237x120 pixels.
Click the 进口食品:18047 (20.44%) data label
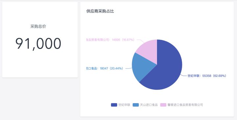(105, 68)
